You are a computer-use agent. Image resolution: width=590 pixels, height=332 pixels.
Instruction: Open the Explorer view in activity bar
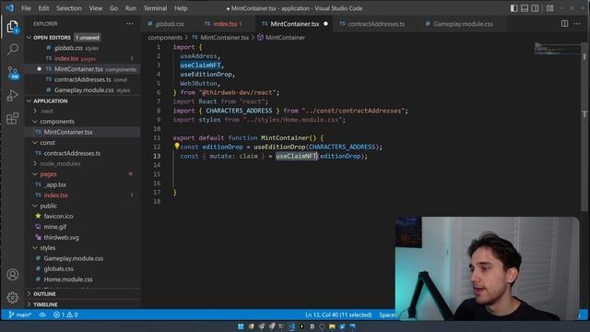point(12,27)
